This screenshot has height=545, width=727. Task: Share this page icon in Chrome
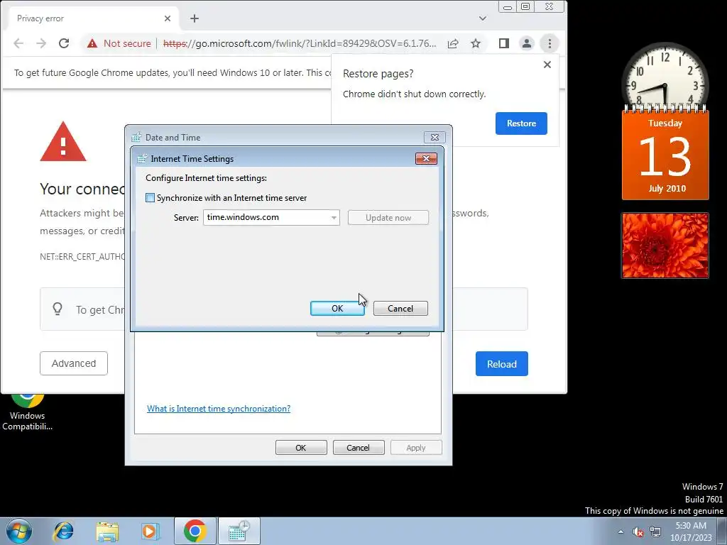[453, 43]
